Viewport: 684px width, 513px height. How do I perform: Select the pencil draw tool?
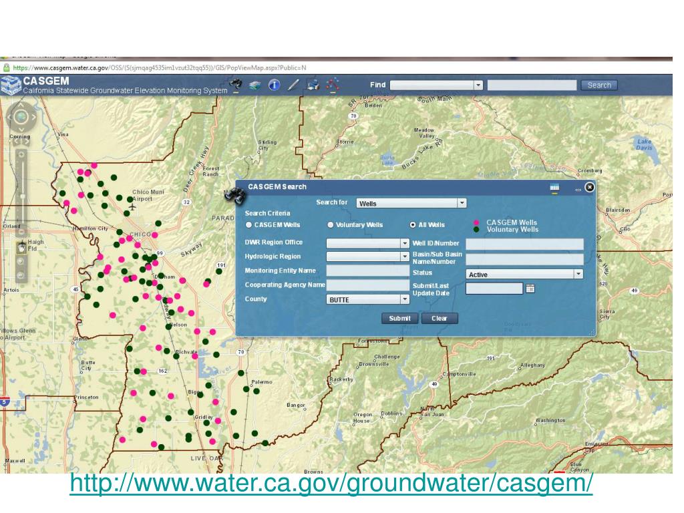294,85
